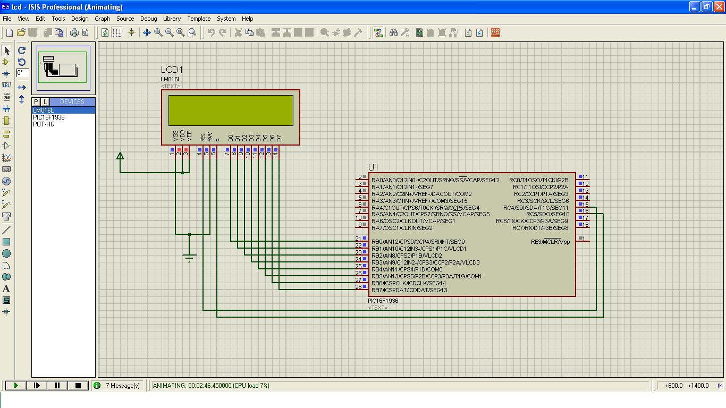Select Component mode tool
726x408 pixels.
6,62
